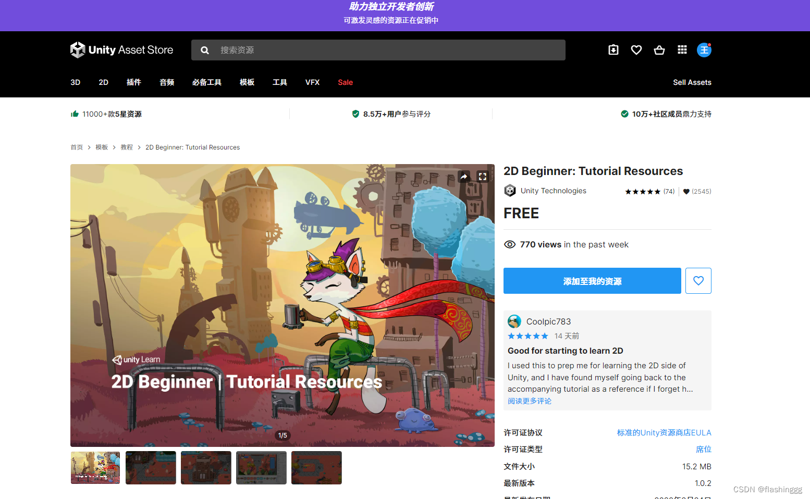
Task: Focus the 搜索资源 search field
Action: coord(378,50)
